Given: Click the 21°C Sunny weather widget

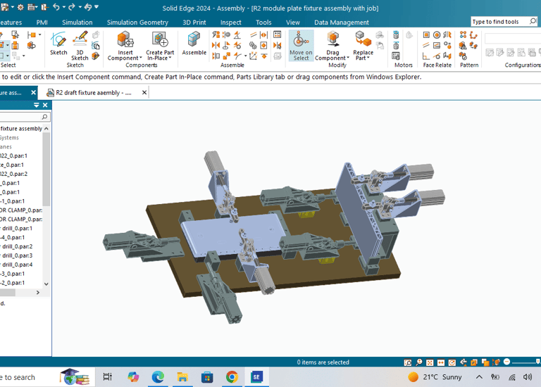Looking at the screenshot, I should click(434, 377).
